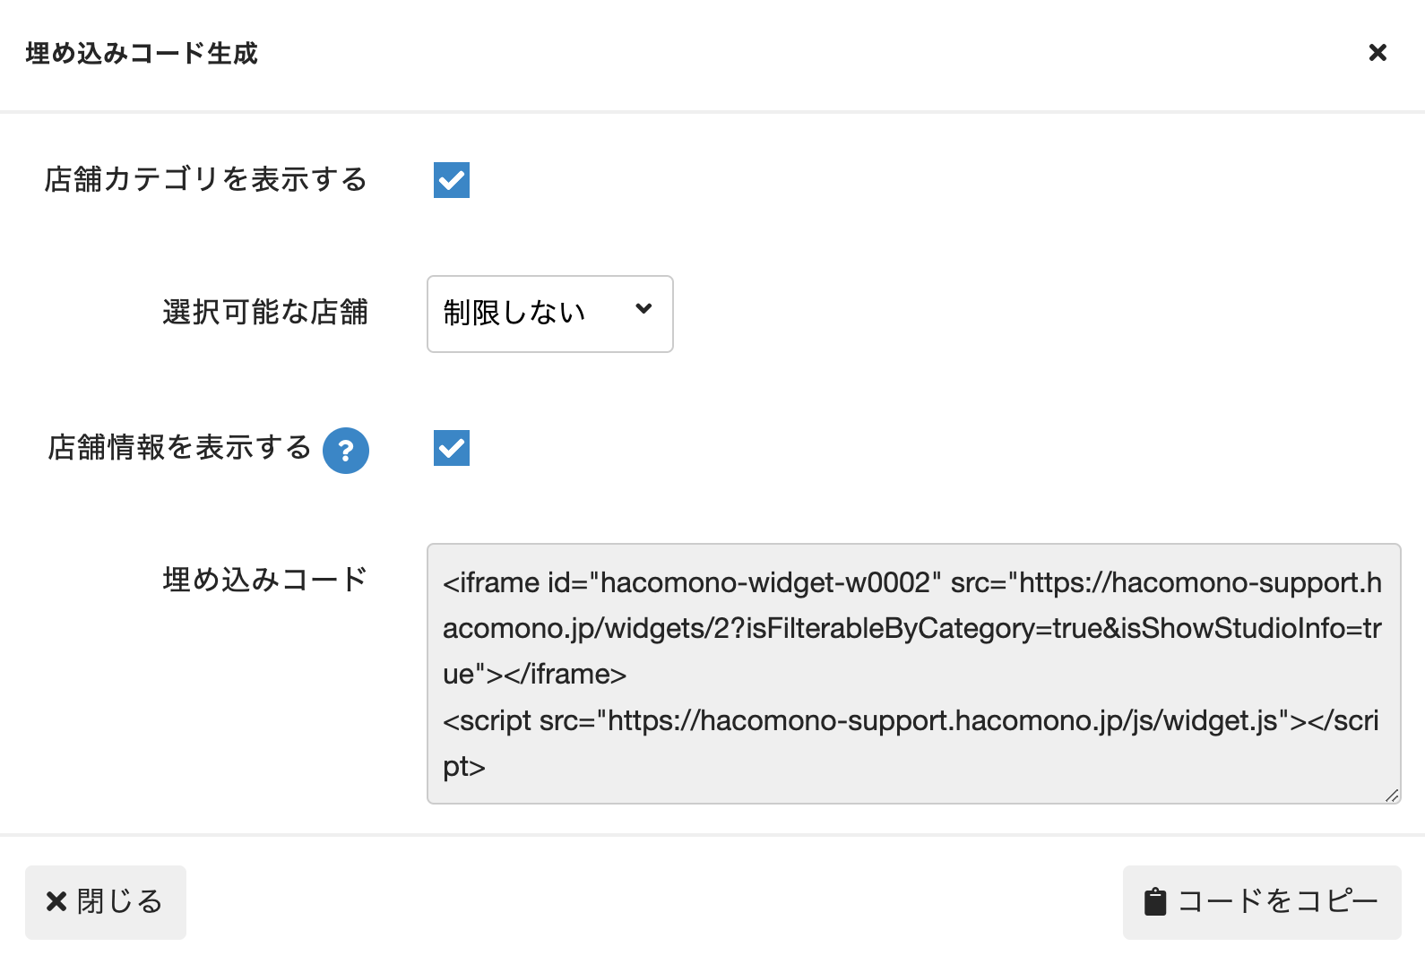Click the X icon beside 閉じる

56,901
